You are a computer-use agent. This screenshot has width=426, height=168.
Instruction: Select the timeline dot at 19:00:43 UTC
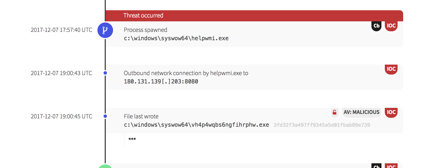coord(105,73)
